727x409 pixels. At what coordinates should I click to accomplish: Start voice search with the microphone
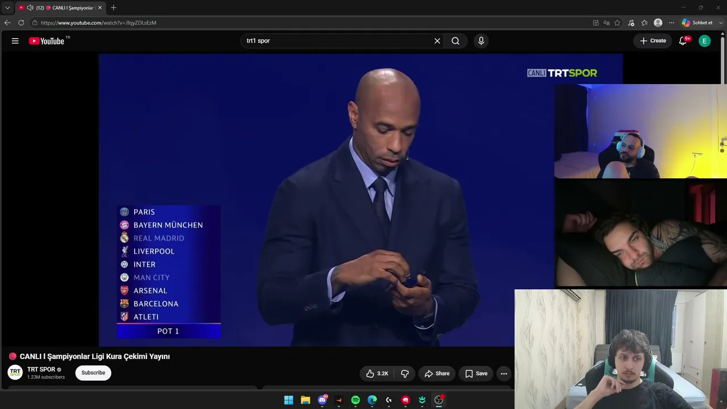(x=481, y=41)
